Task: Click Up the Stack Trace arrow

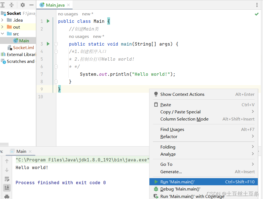Action: (7, 161)
